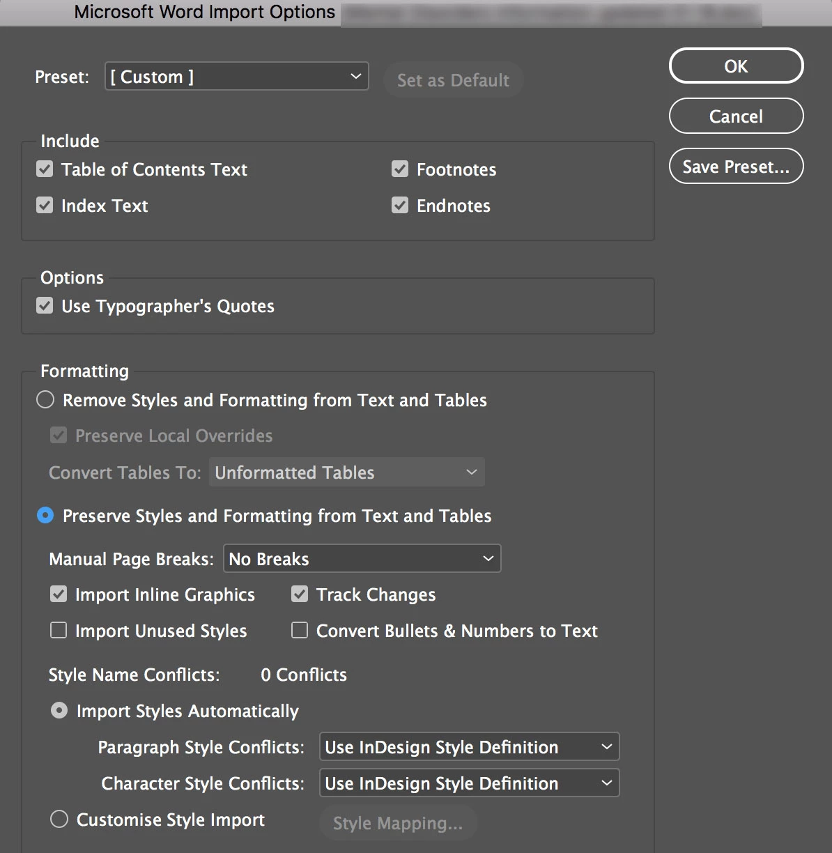Enable Convert Bullets & Numbers to Text
Screen dimensions: 832x853
(x=300, y=630)
